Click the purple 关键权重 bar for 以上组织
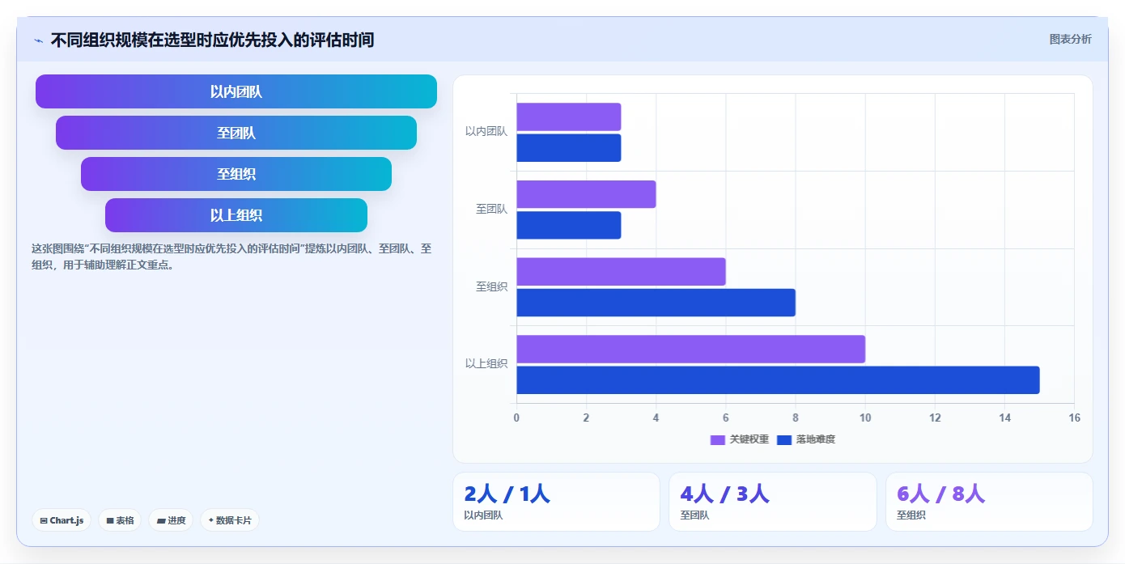 (691, 349)
